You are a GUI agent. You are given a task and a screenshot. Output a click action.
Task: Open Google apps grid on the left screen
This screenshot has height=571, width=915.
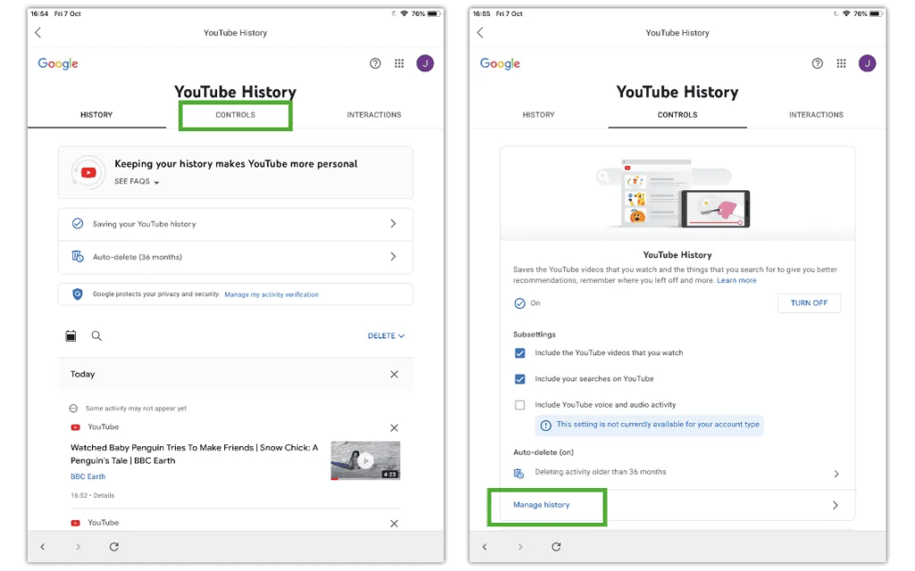pyautogui.click(x=399, y=63)
